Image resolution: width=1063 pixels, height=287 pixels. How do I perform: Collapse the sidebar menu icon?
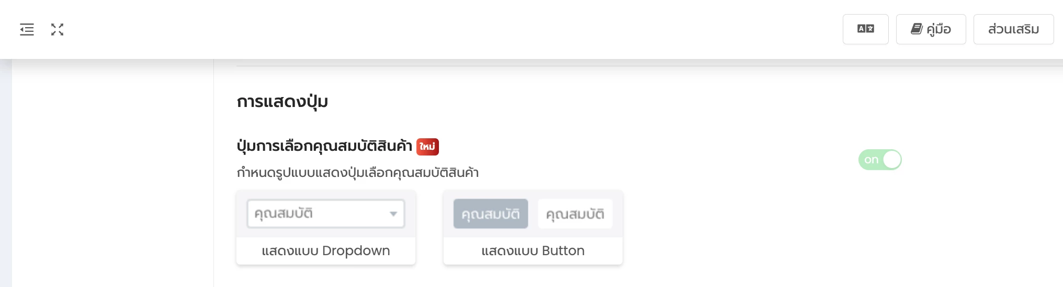click(x=27, y=30)
